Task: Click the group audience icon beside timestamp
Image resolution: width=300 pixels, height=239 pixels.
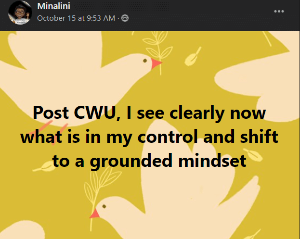Action: 125,18
